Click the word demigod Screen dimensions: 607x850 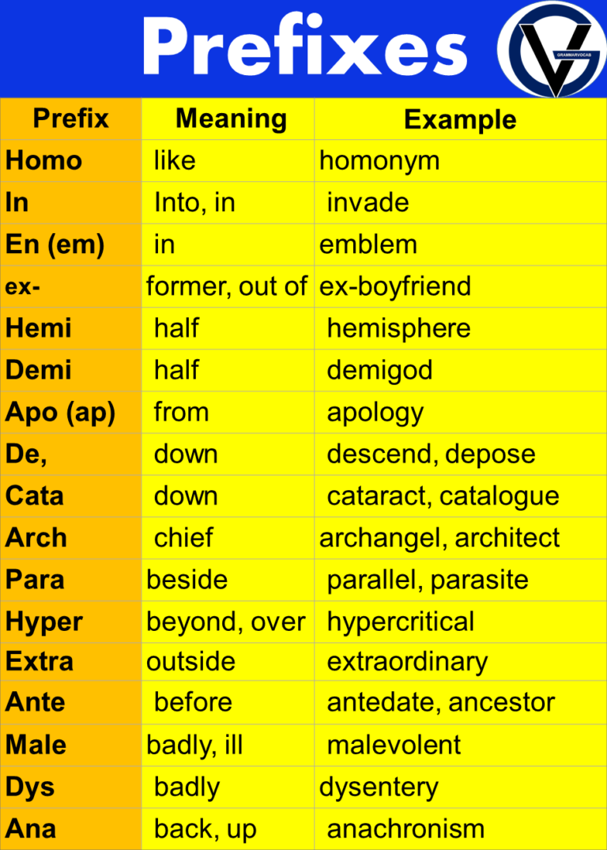click(380, 370)
